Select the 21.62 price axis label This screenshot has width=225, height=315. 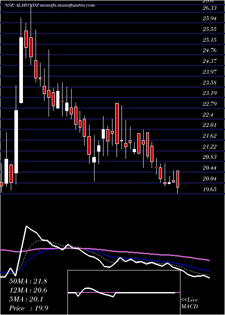click(x=209, y=135)
